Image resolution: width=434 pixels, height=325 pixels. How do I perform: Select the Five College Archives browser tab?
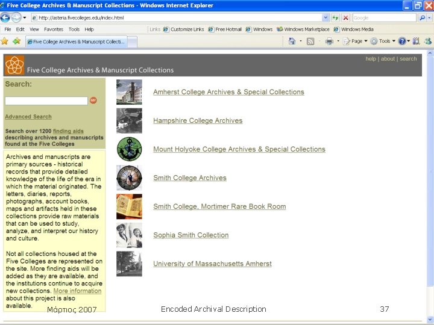point(77,42)
